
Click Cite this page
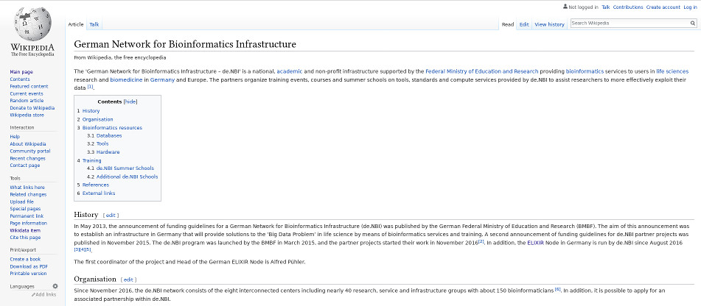pyautogui.click(x=25, y=238)
